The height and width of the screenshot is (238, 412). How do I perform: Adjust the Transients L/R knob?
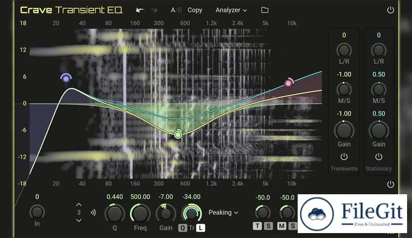344,50
